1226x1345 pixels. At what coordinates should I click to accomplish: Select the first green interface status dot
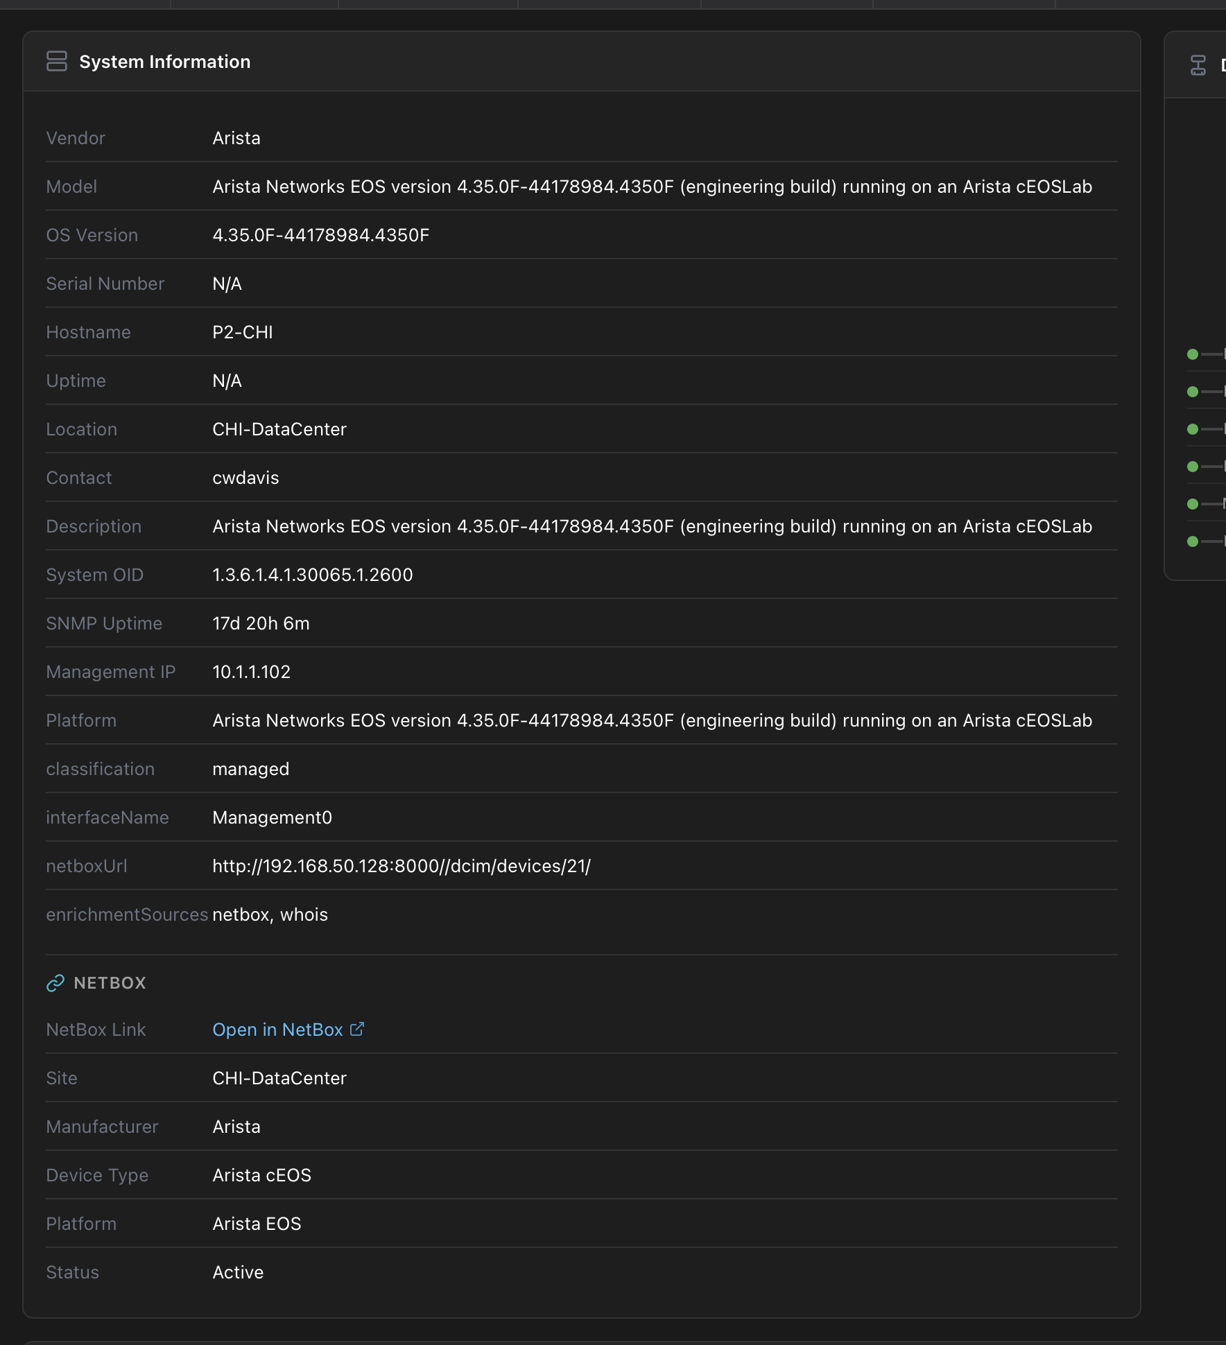coord(1193,354)
